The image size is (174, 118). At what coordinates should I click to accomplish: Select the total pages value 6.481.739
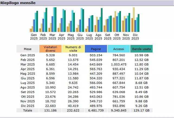pyautogui.click(x=96, y=110)
